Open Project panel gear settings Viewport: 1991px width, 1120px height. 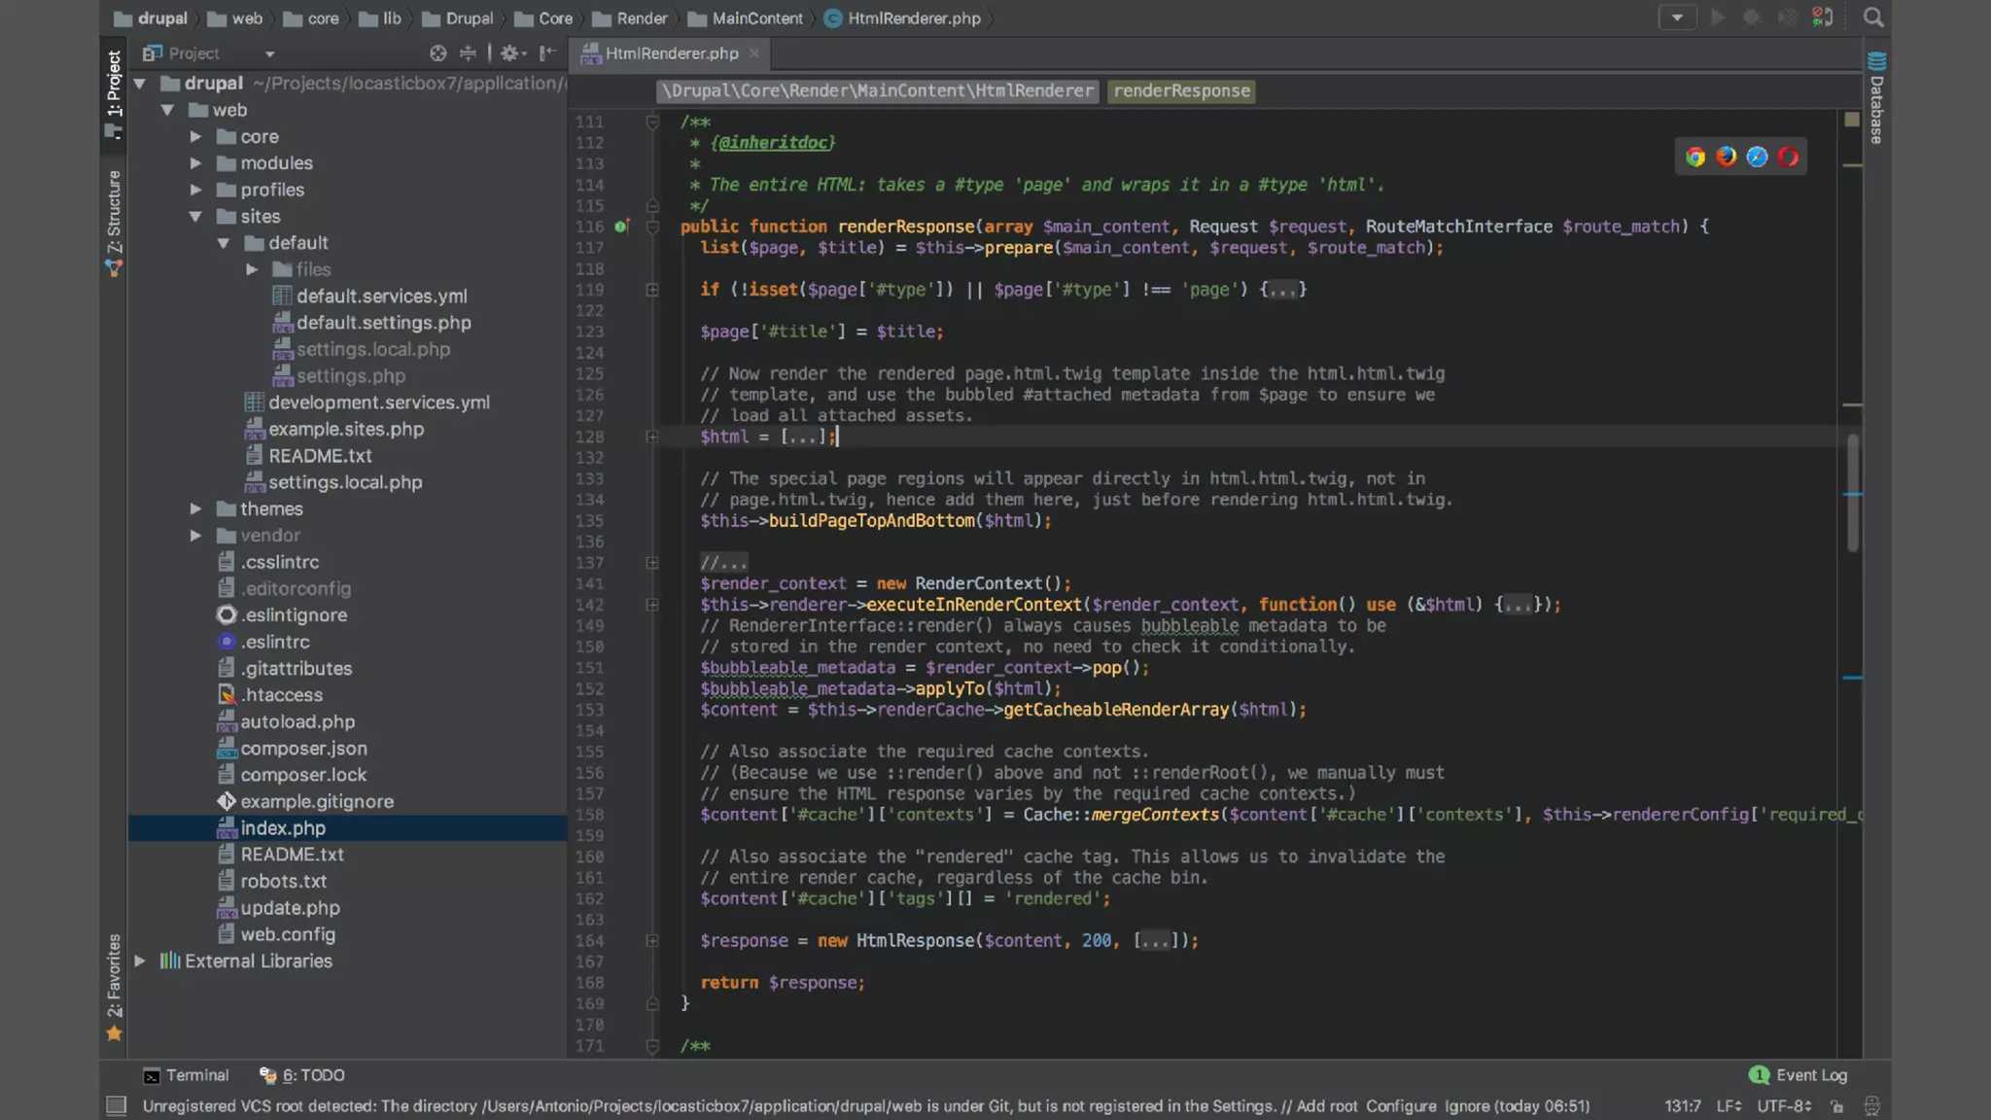(510, 53)
